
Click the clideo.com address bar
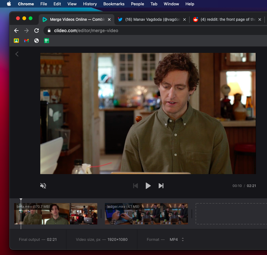[155, 31]
